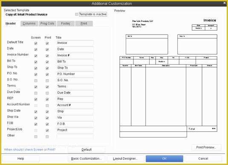Toggle Invoice Number Print checkbox

[x=47, y=56]
